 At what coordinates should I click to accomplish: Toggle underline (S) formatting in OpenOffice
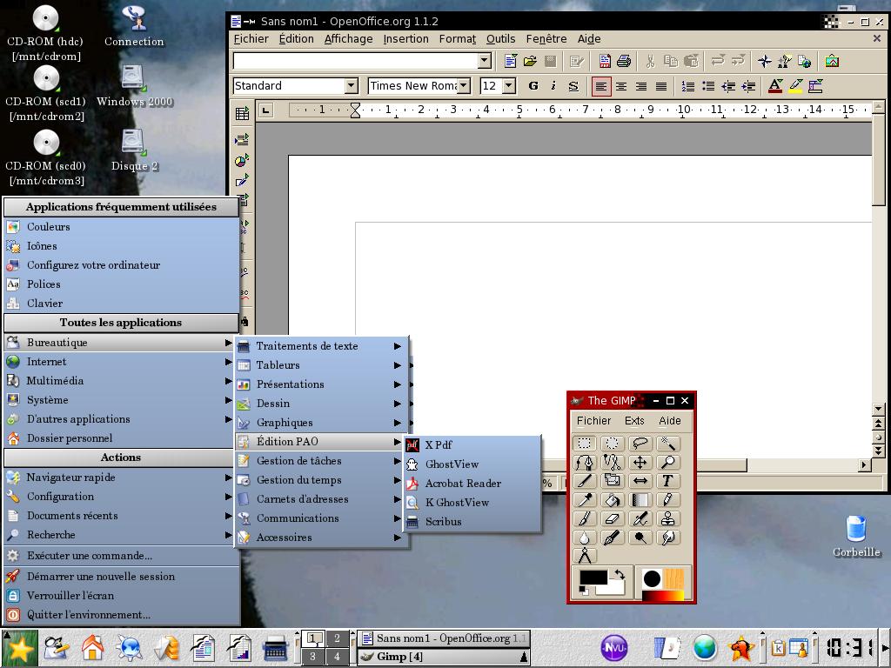(x=573, y=86)
